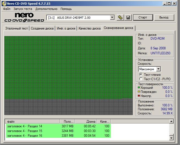
Task: Open the ASUS DRW-24D5MT drive dropdown
Action: tap(112, 18)
